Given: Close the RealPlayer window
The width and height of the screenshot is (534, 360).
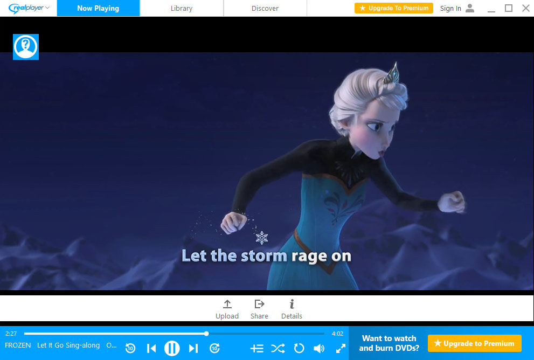Looking at the screenshot, I should [526, 8].
